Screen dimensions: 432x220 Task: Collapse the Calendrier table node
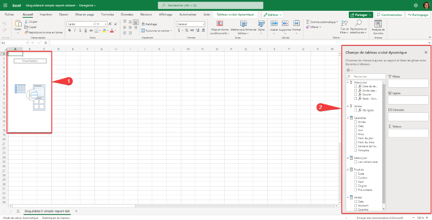pos(348,118)
